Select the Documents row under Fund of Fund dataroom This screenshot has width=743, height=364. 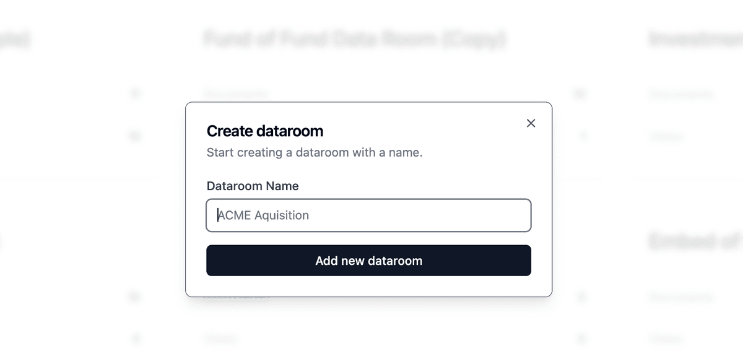[235, 93]
